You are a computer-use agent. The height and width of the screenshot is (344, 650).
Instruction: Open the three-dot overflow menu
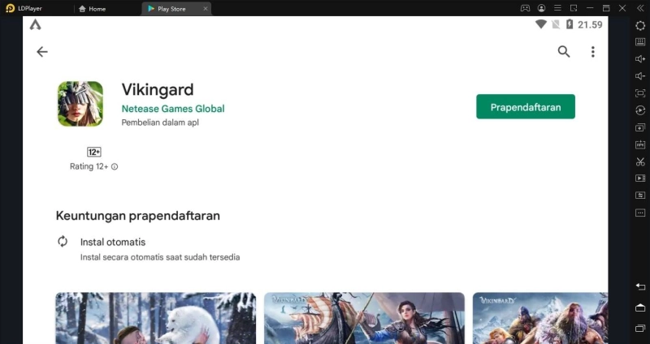pyautogui.click(x=593, y=52)
